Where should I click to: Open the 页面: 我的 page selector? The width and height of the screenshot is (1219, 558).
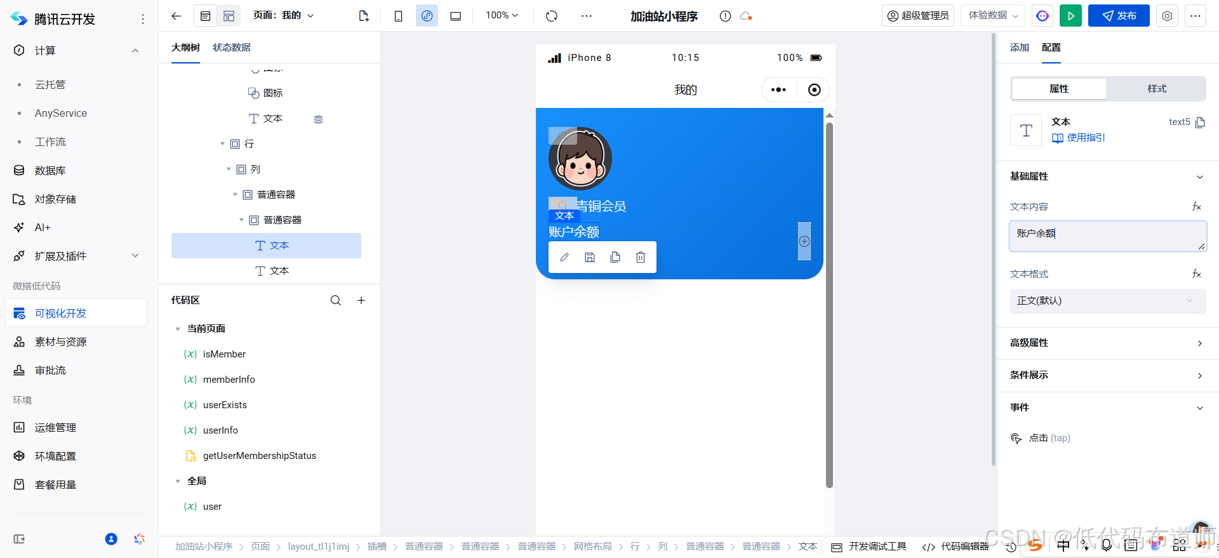tap(283, 15)
